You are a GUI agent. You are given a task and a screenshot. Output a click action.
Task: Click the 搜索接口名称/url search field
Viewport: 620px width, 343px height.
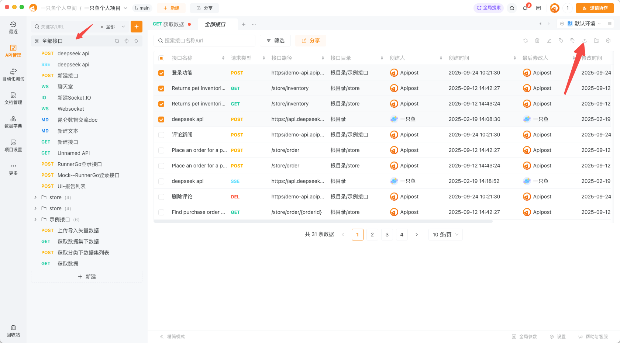pos(205,41)
